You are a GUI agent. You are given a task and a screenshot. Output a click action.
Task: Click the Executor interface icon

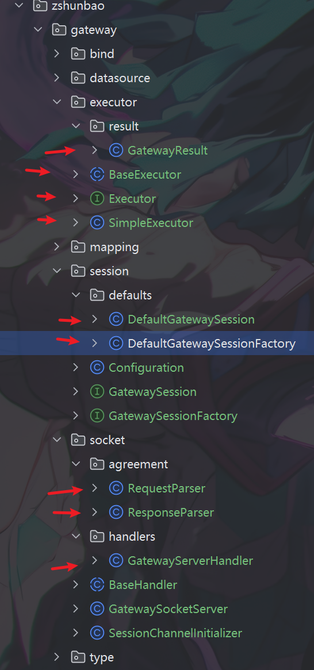tap(97, 199)
